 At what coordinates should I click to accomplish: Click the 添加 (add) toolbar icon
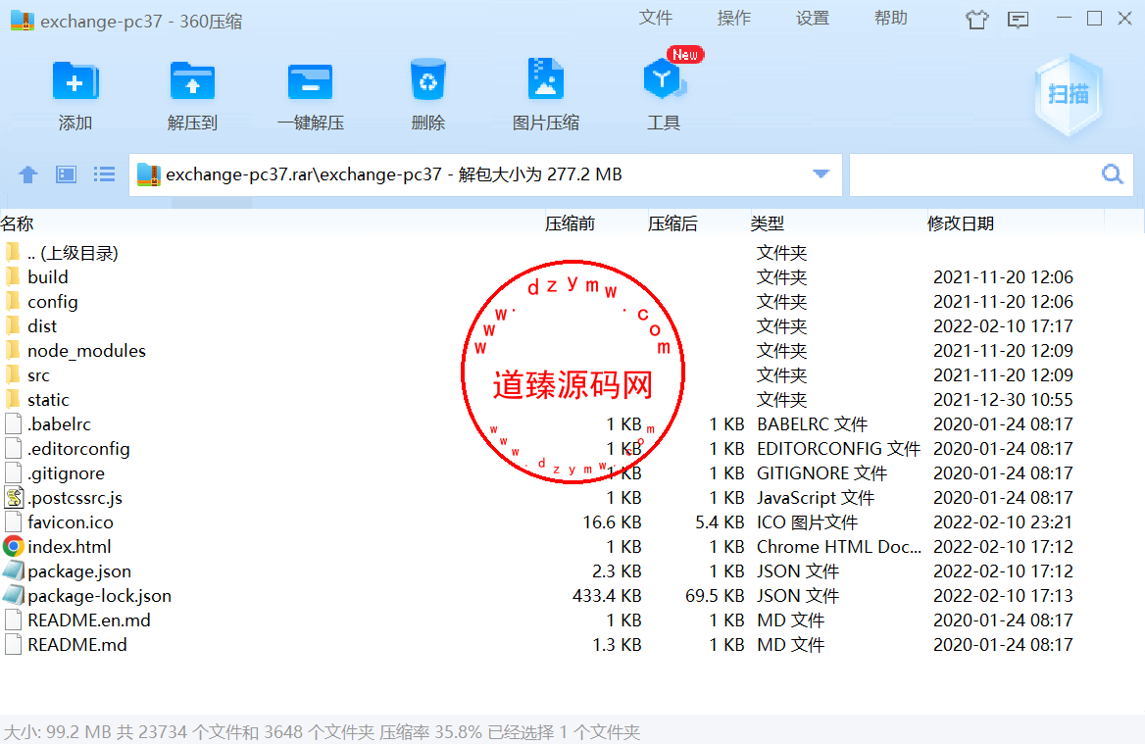pyautogui.click(x=75, y=81)
